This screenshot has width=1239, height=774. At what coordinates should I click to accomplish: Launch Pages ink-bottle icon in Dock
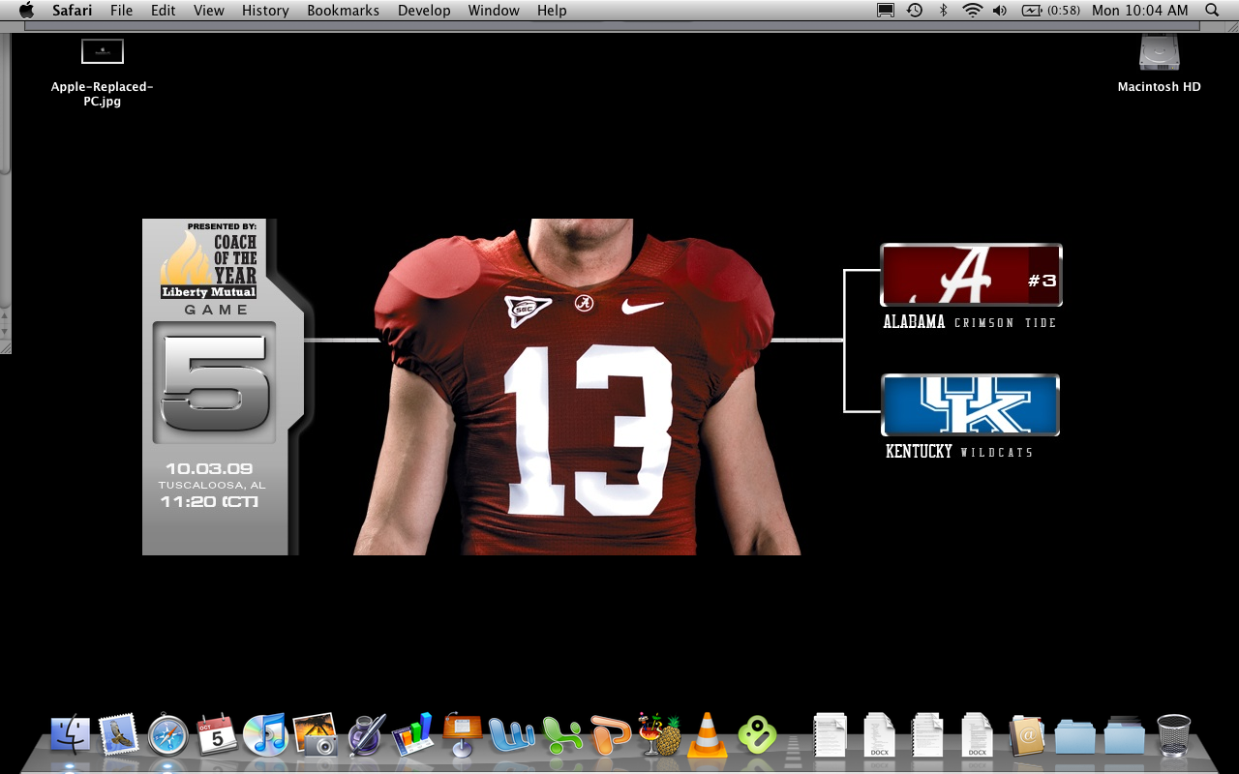366,735
